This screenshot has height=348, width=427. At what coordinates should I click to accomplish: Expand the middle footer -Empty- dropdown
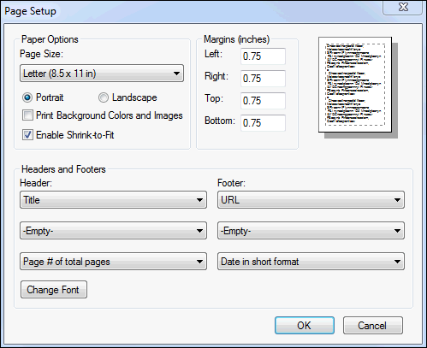(311, 231)
